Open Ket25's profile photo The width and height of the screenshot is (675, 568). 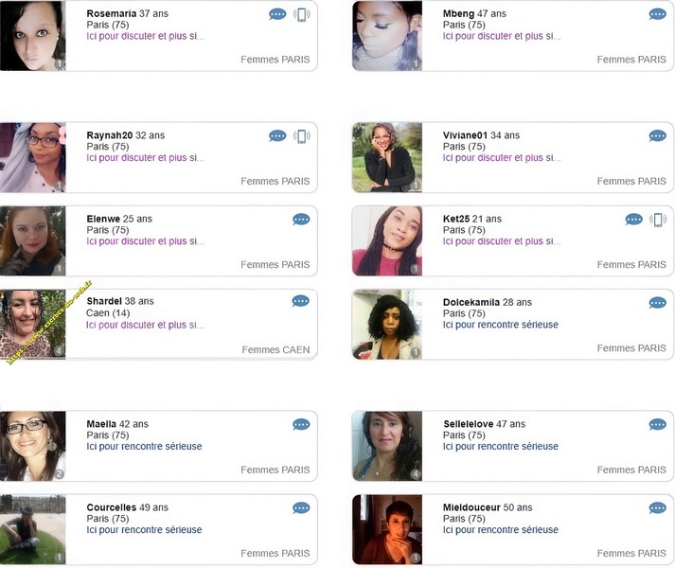point(387,240)
